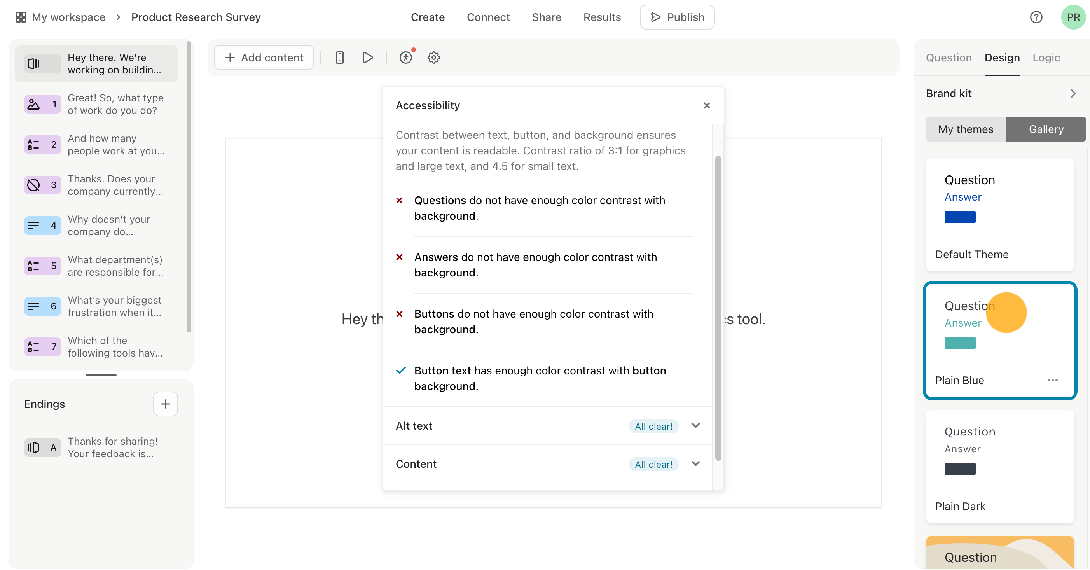Click the picture choice icon for question 1
Viewport: 1090px width, 570px height.
click(x=33, y=104)
